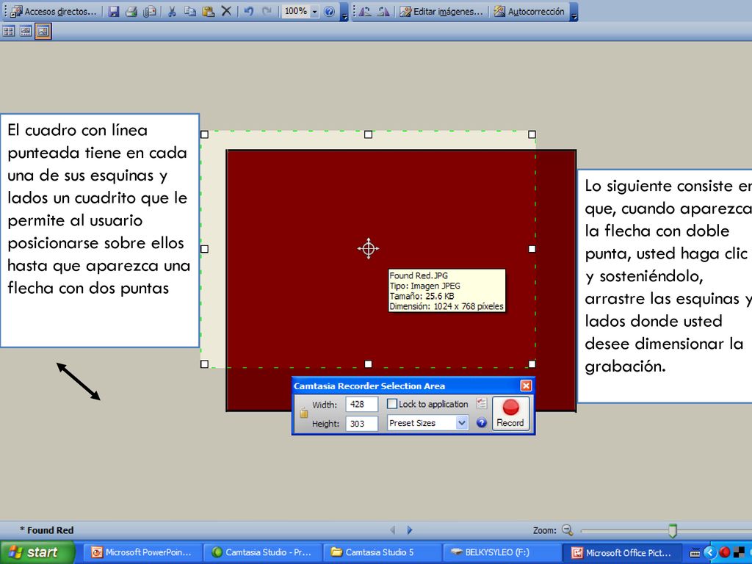Click the top-right corner selection handle
Screen dimensions: 752x564
[532, 134]
